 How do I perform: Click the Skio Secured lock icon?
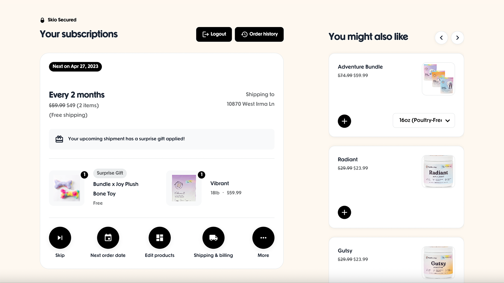[x=42, y=20]
